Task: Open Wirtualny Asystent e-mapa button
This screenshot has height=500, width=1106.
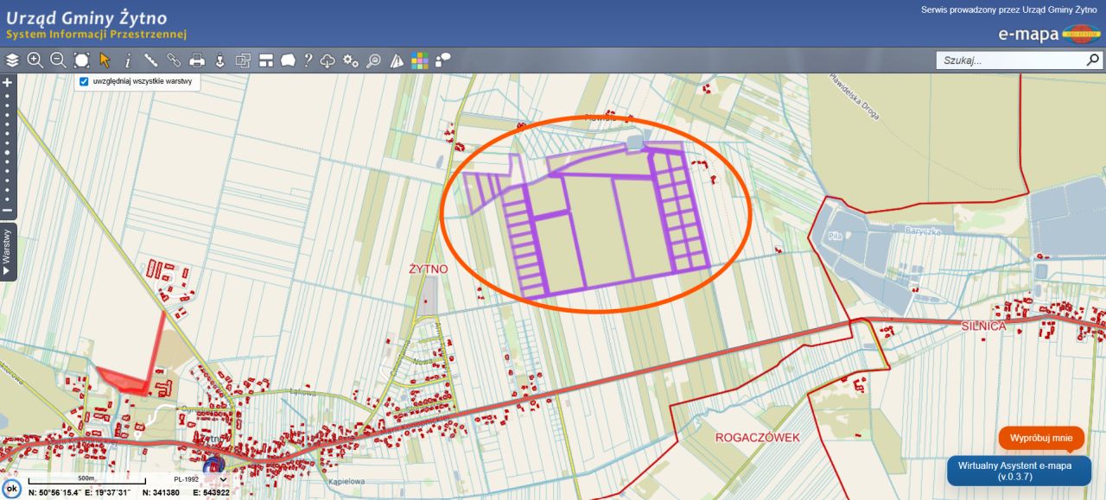Action: pyautogui.click(x=1020, y=471)
